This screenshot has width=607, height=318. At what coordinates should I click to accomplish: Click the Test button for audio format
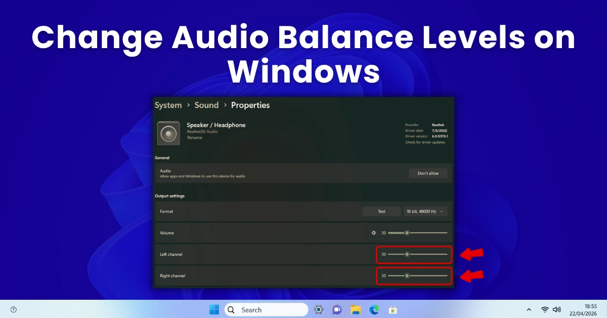381,211
